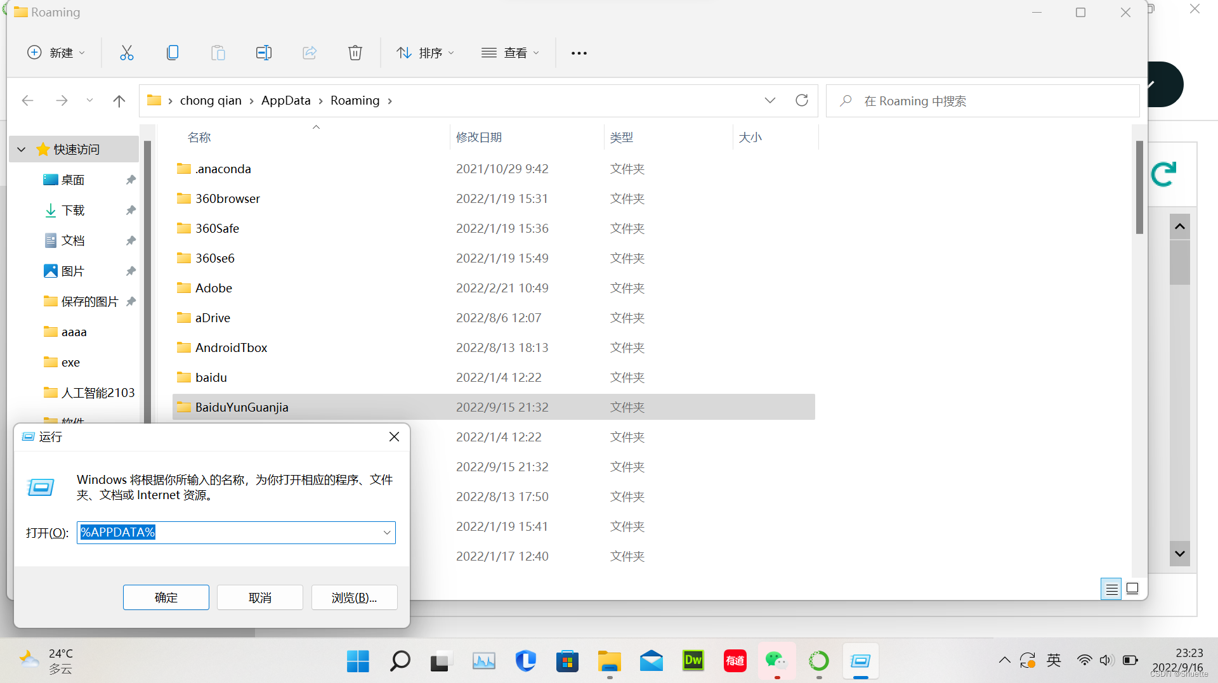Image resolution: width=1218 pixels, height=683 pixels.
Task: Click the search Roaming box
Action: click(x=983, y=101)
